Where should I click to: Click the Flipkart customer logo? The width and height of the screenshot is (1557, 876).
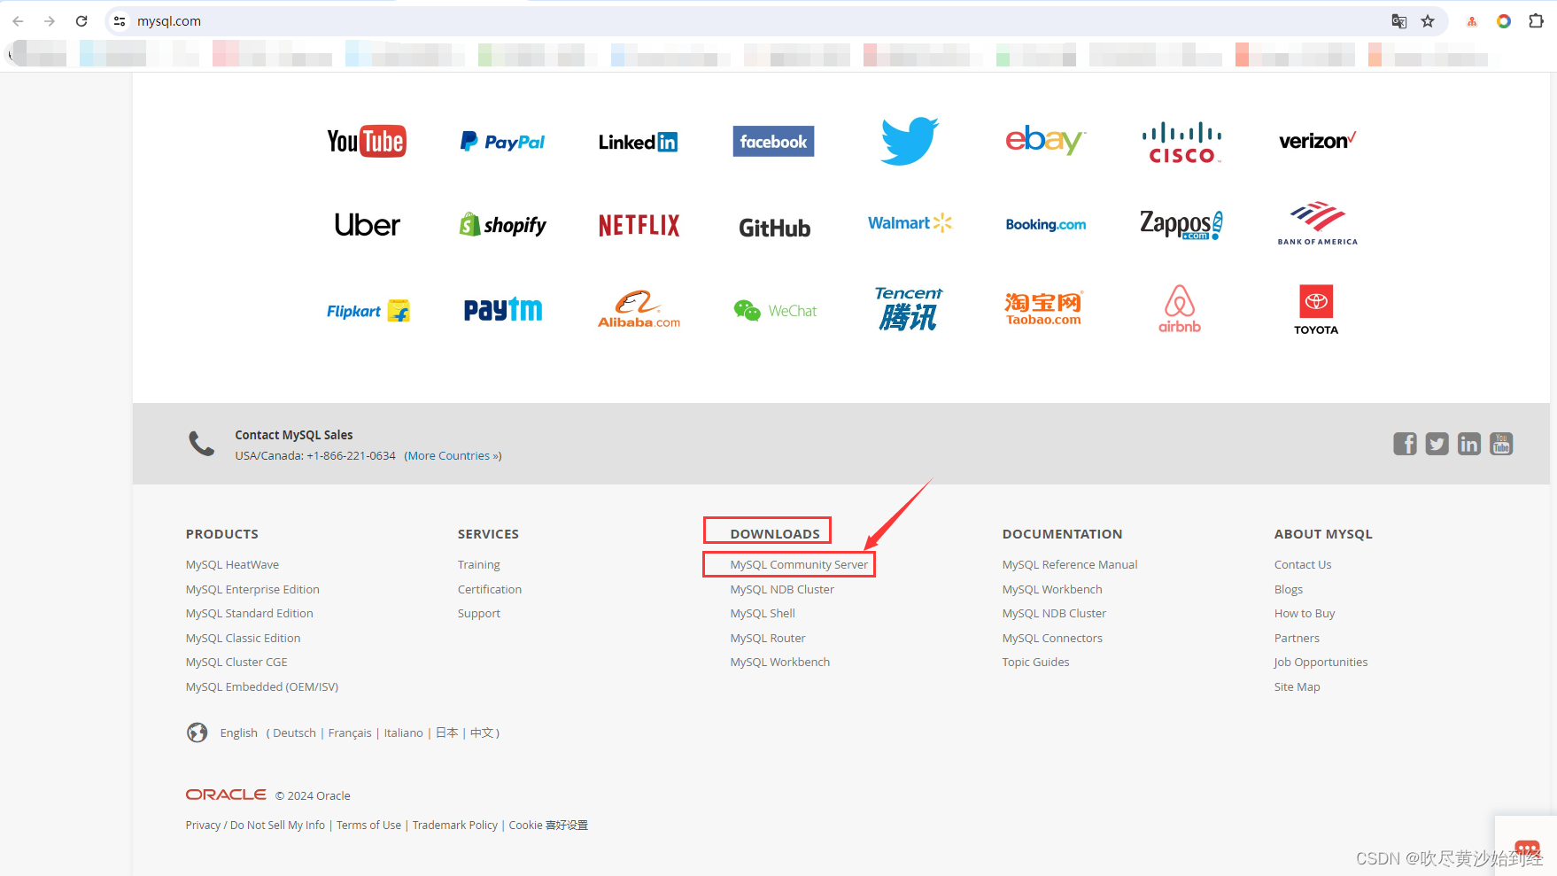[x=368, y=311]
